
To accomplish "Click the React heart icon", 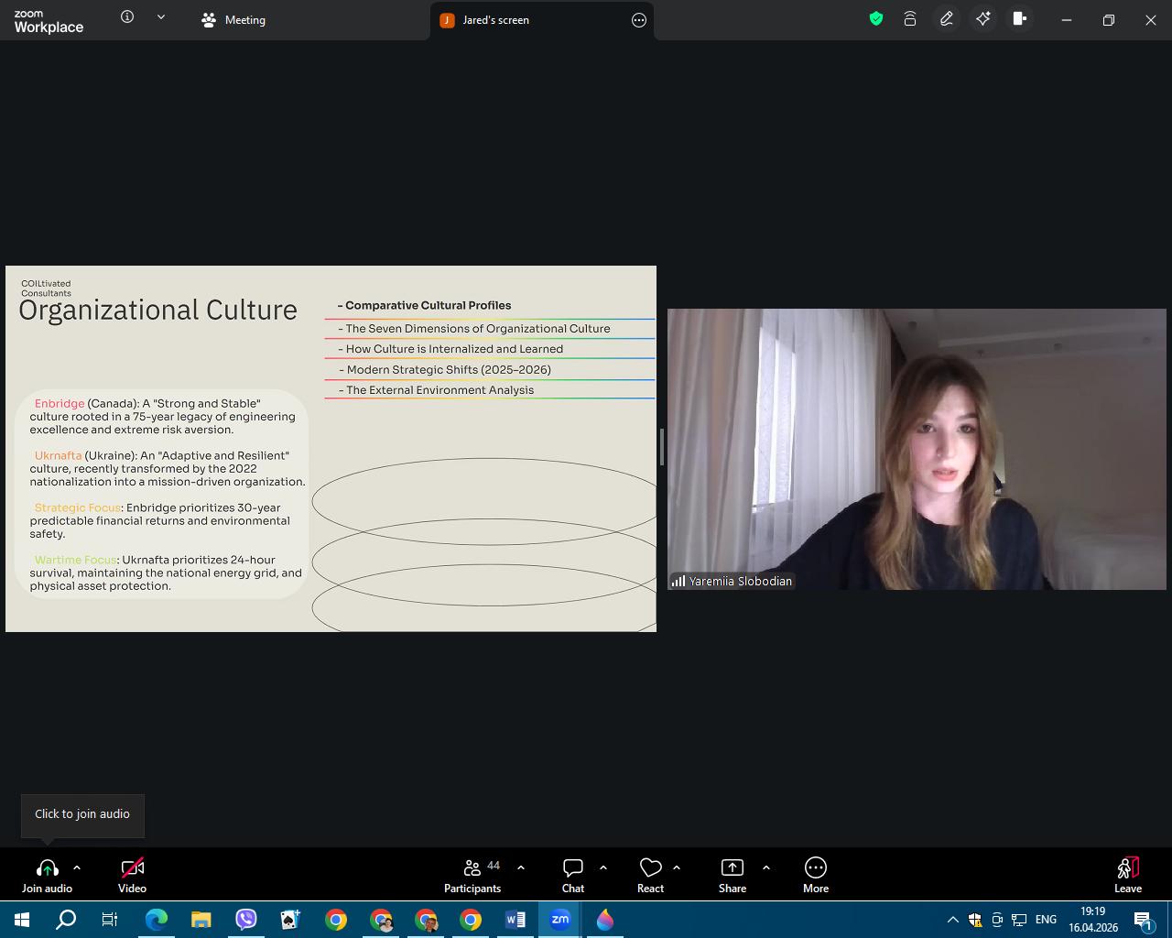I will [x=651, y=875].
